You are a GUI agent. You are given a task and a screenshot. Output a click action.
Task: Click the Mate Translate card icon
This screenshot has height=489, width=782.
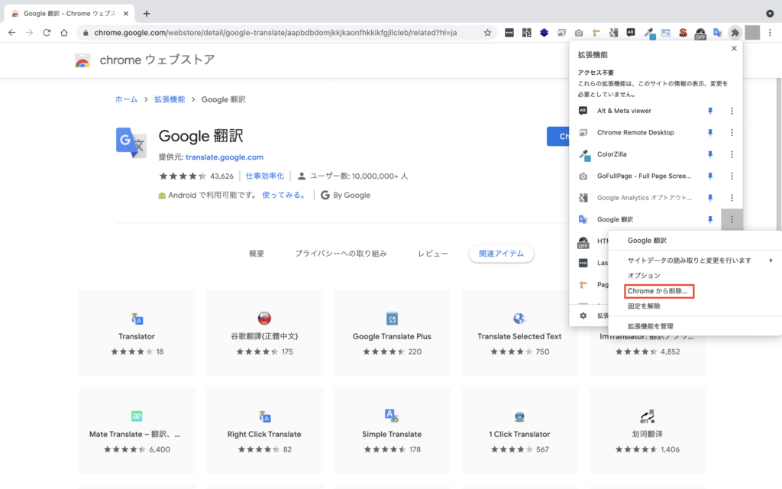tap(137, 416)
